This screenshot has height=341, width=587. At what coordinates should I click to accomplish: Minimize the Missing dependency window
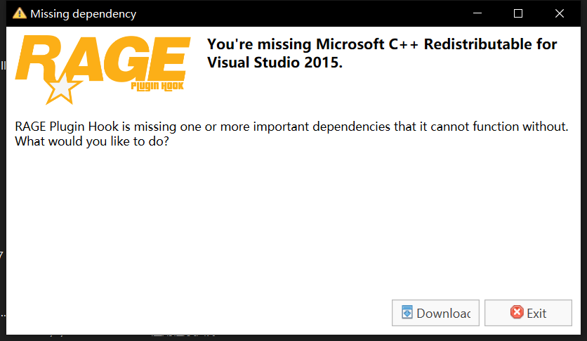tap(477, 13)
